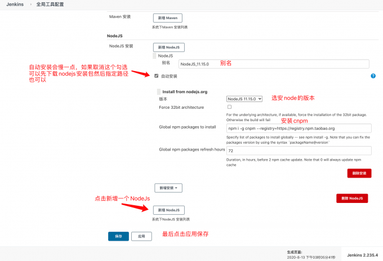Click the 'NodeJS' section heading
Image resolution: width=383 pixels, height=261 pixels.
115,36
